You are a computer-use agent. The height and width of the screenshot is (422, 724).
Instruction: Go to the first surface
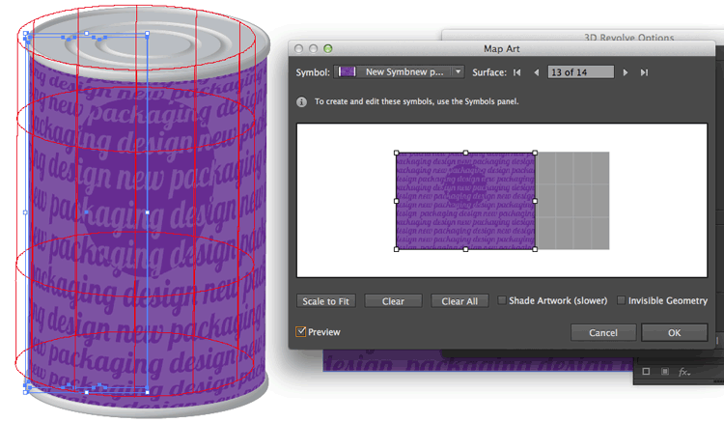click(x=517, y=72)
